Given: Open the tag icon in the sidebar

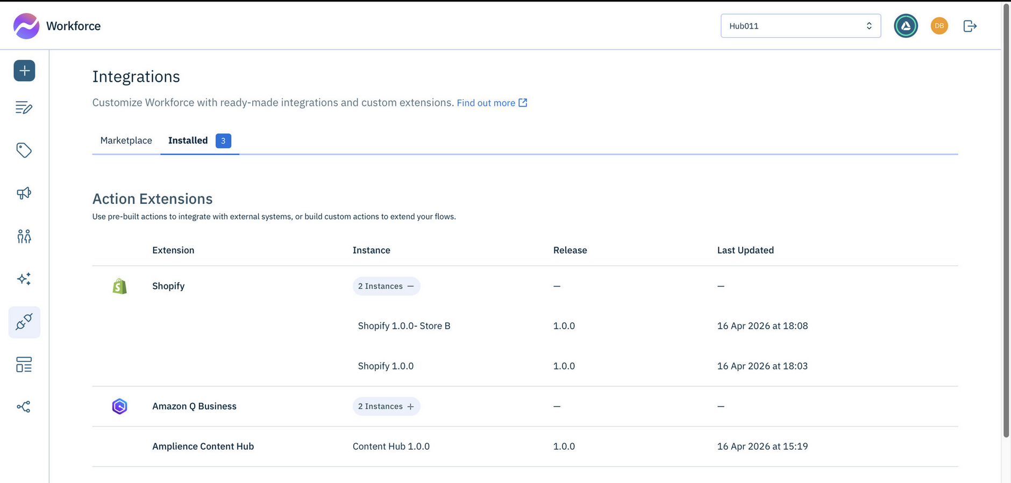Looking at the screenshot, I should coord(24,150).
